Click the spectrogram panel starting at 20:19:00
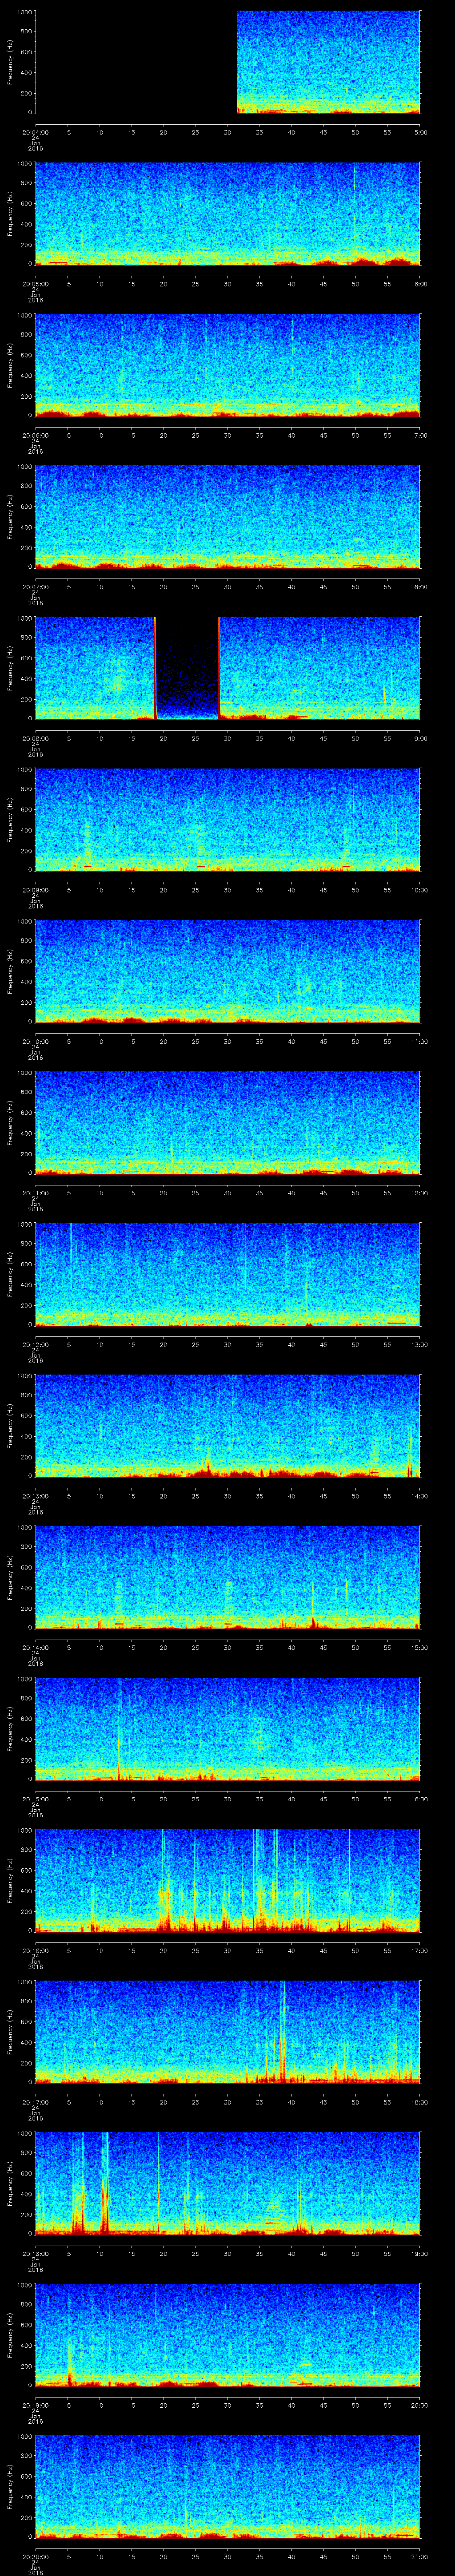The image size is (455, 2576). pyautogui.click(x=228, y=2335)
